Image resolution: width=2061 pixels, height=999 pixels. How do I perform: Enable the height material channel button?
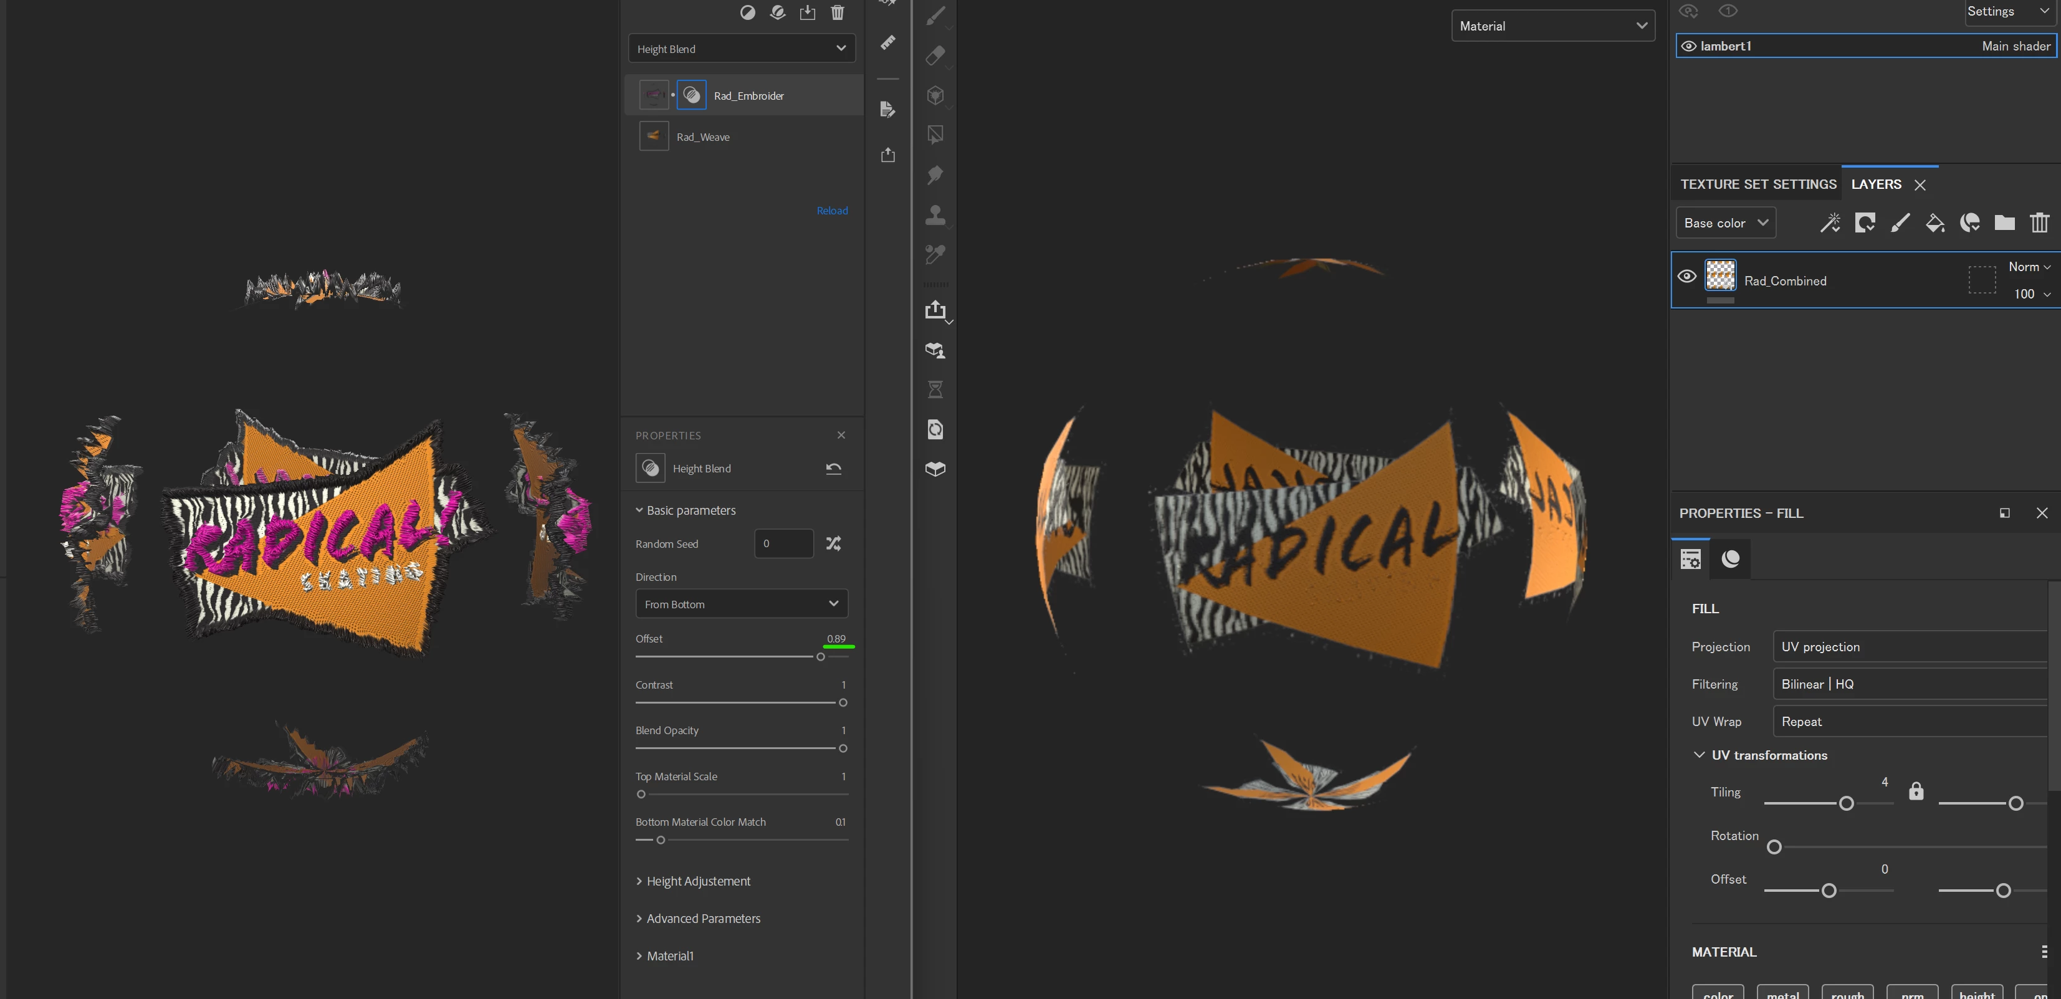(x=1976, y=993)
